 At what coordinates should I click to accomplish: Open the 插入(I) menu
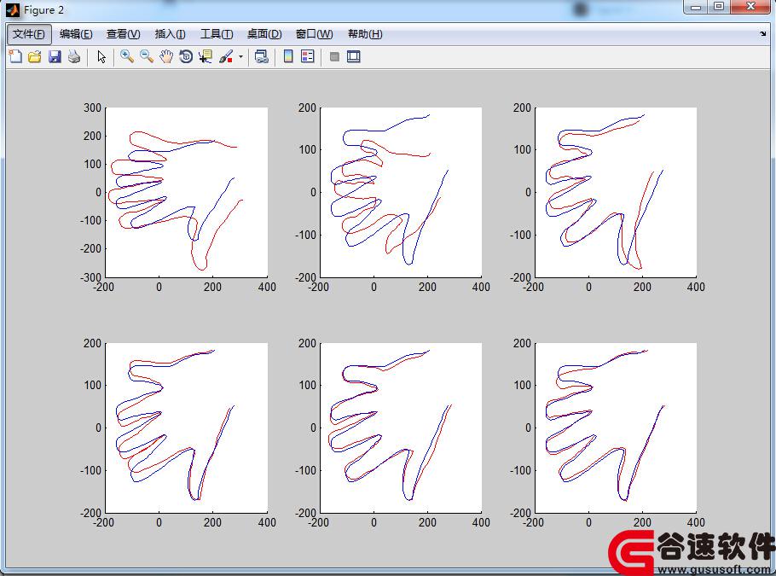[171, 34]
